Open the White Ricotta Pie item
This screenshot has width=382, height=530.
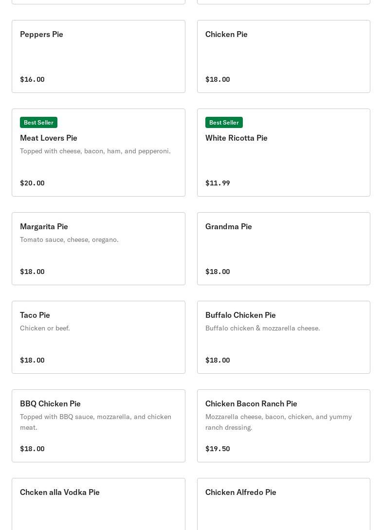[284, 152]
